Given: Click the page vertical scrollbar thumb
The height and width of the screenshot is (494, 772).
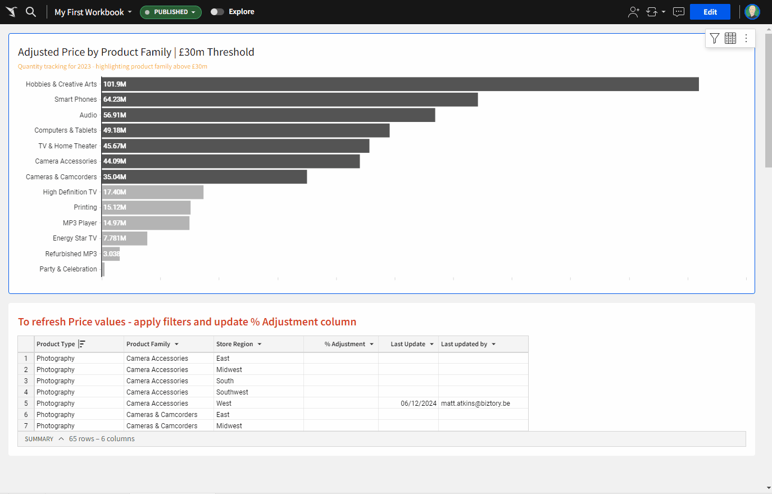Looking at the screenshot, I should coord(768,101).
